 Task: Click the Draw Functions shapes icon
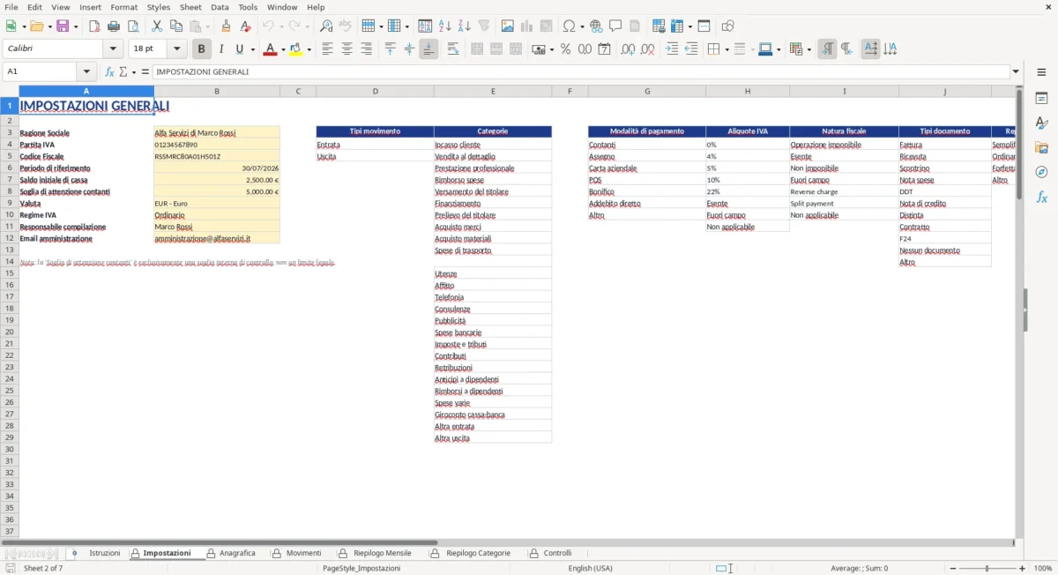pos(727,26)
